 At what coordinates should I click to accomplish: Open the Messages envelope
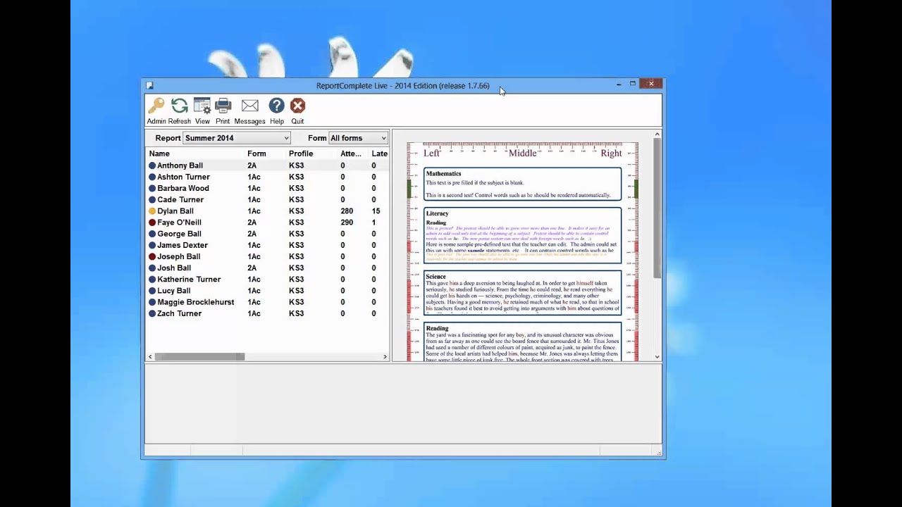click(x=249, y=111)
